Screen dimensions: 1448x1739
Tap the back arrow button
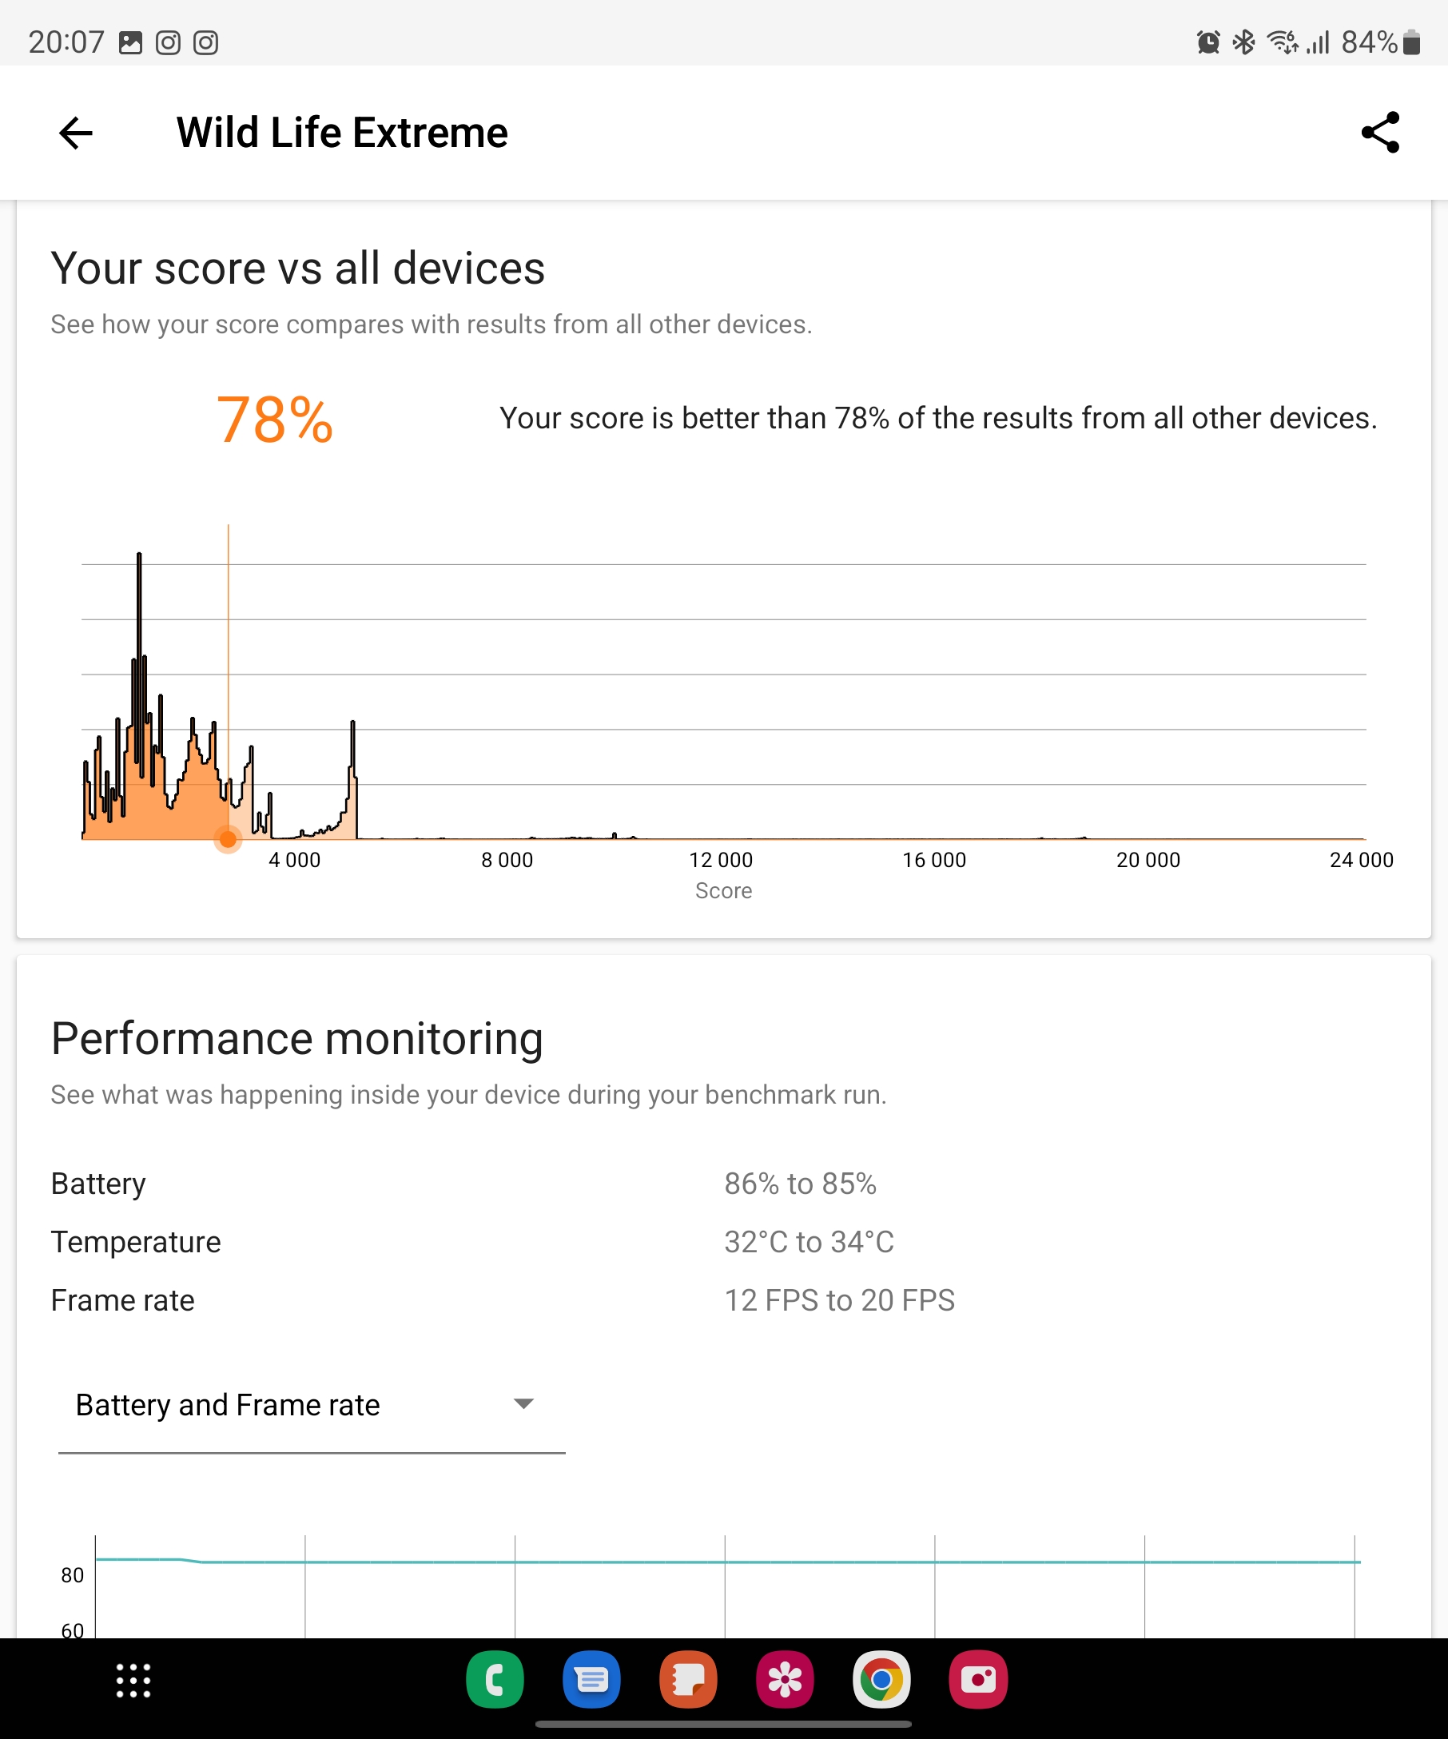click(75, 133)
